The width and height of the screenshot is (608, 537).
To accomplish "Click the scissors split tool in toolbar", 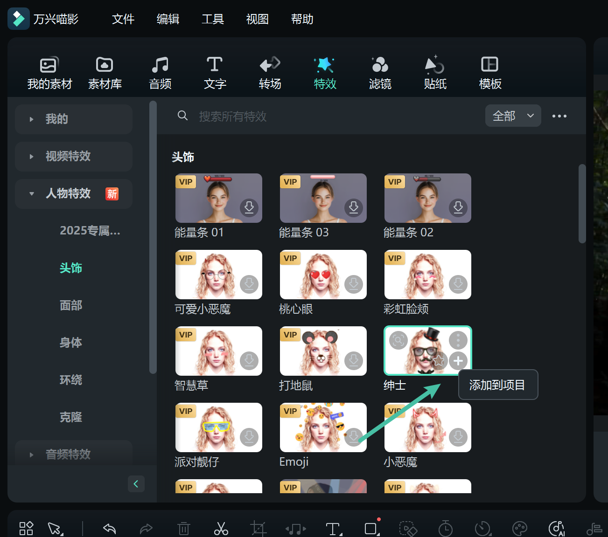I will (221, 528).
